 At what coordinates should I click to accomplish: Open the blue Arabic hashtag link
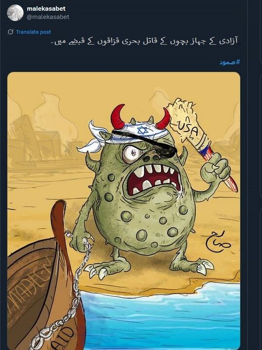click(229, 62)
